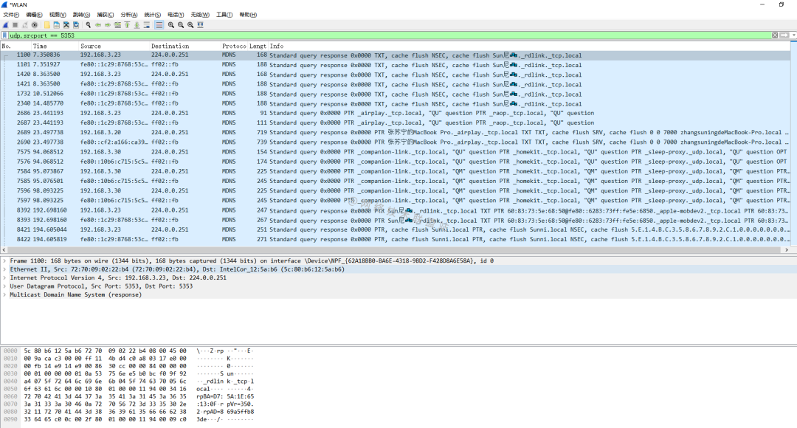Sort by the Info column header
The height and width of the screenshot is (428, 797).
tap(528, 46)
